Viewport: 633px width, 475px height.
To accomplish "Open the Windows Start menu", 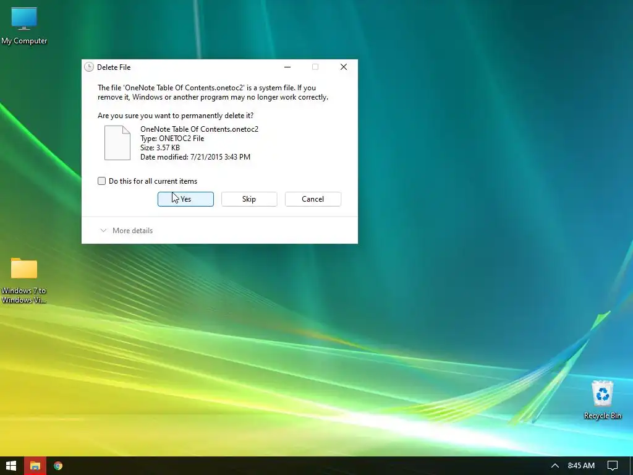I will pos(11,466).
